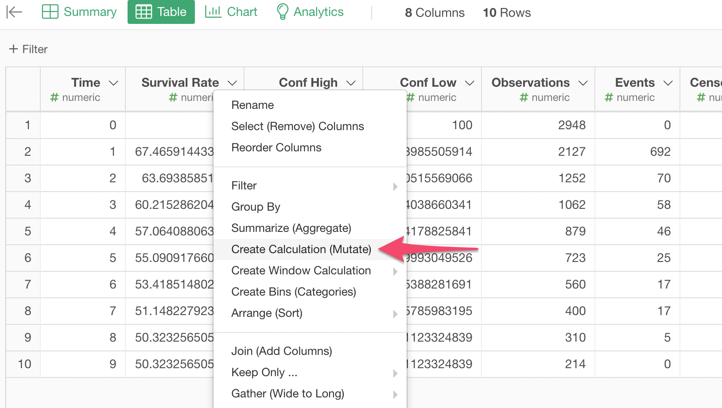
Task: Expand Create Window Calculation submenu
Action: coord(395,271)
